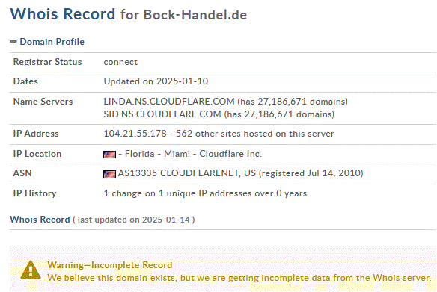Viewport: 437px width, 292px height.
Task: Click the minus icon beside Domain Profile
Action: (x=13, y=42)
